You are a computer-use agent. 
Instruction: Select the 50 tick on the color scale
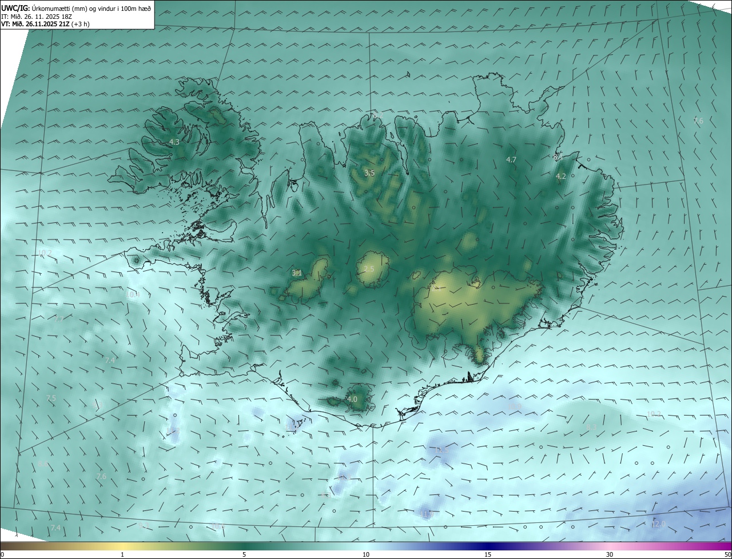coord(727,554)
